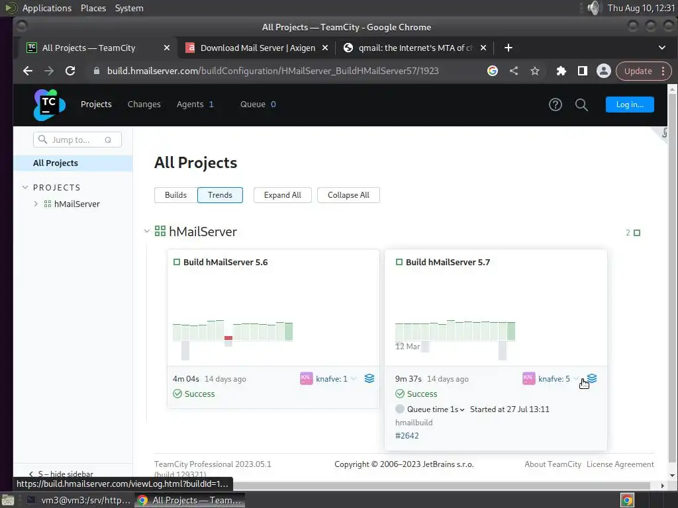This screenshot has height=508, width=678.
Task: Click the Chrome forward arrow
Action: (x=49, y=71)
